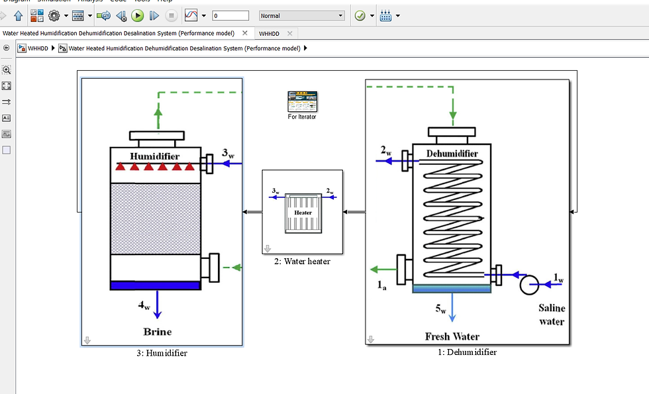Image resolution: width=649 pixels, height=394 pixels.
Task: Close the WHHDD tab
Action: 290,34
